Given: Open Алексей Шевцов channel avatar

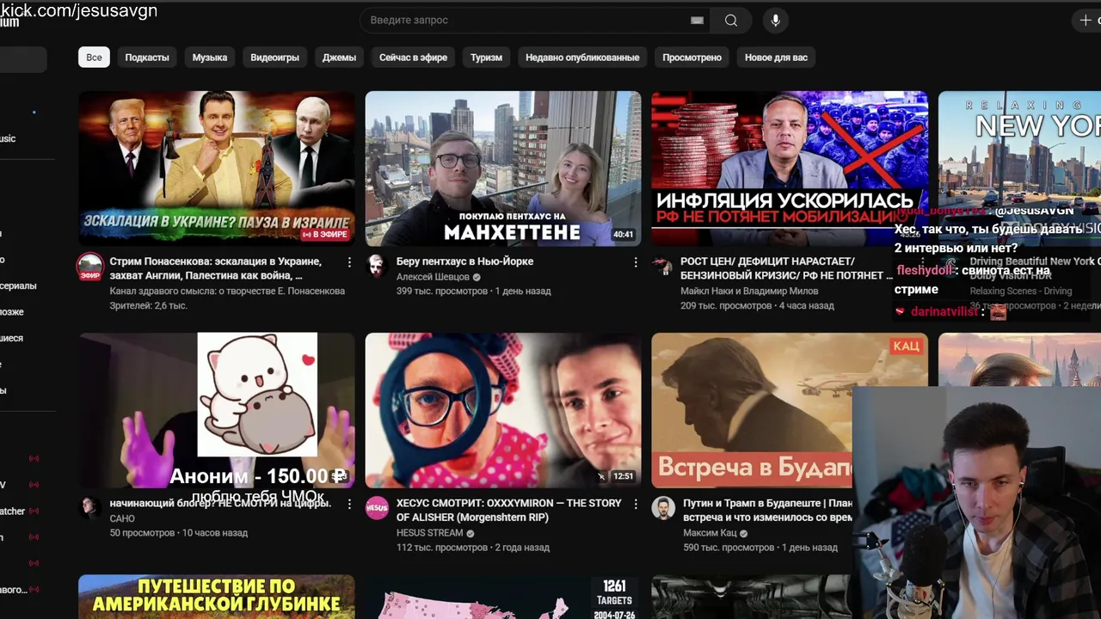Looking at the screenshot, I should (x=376, y=264).
